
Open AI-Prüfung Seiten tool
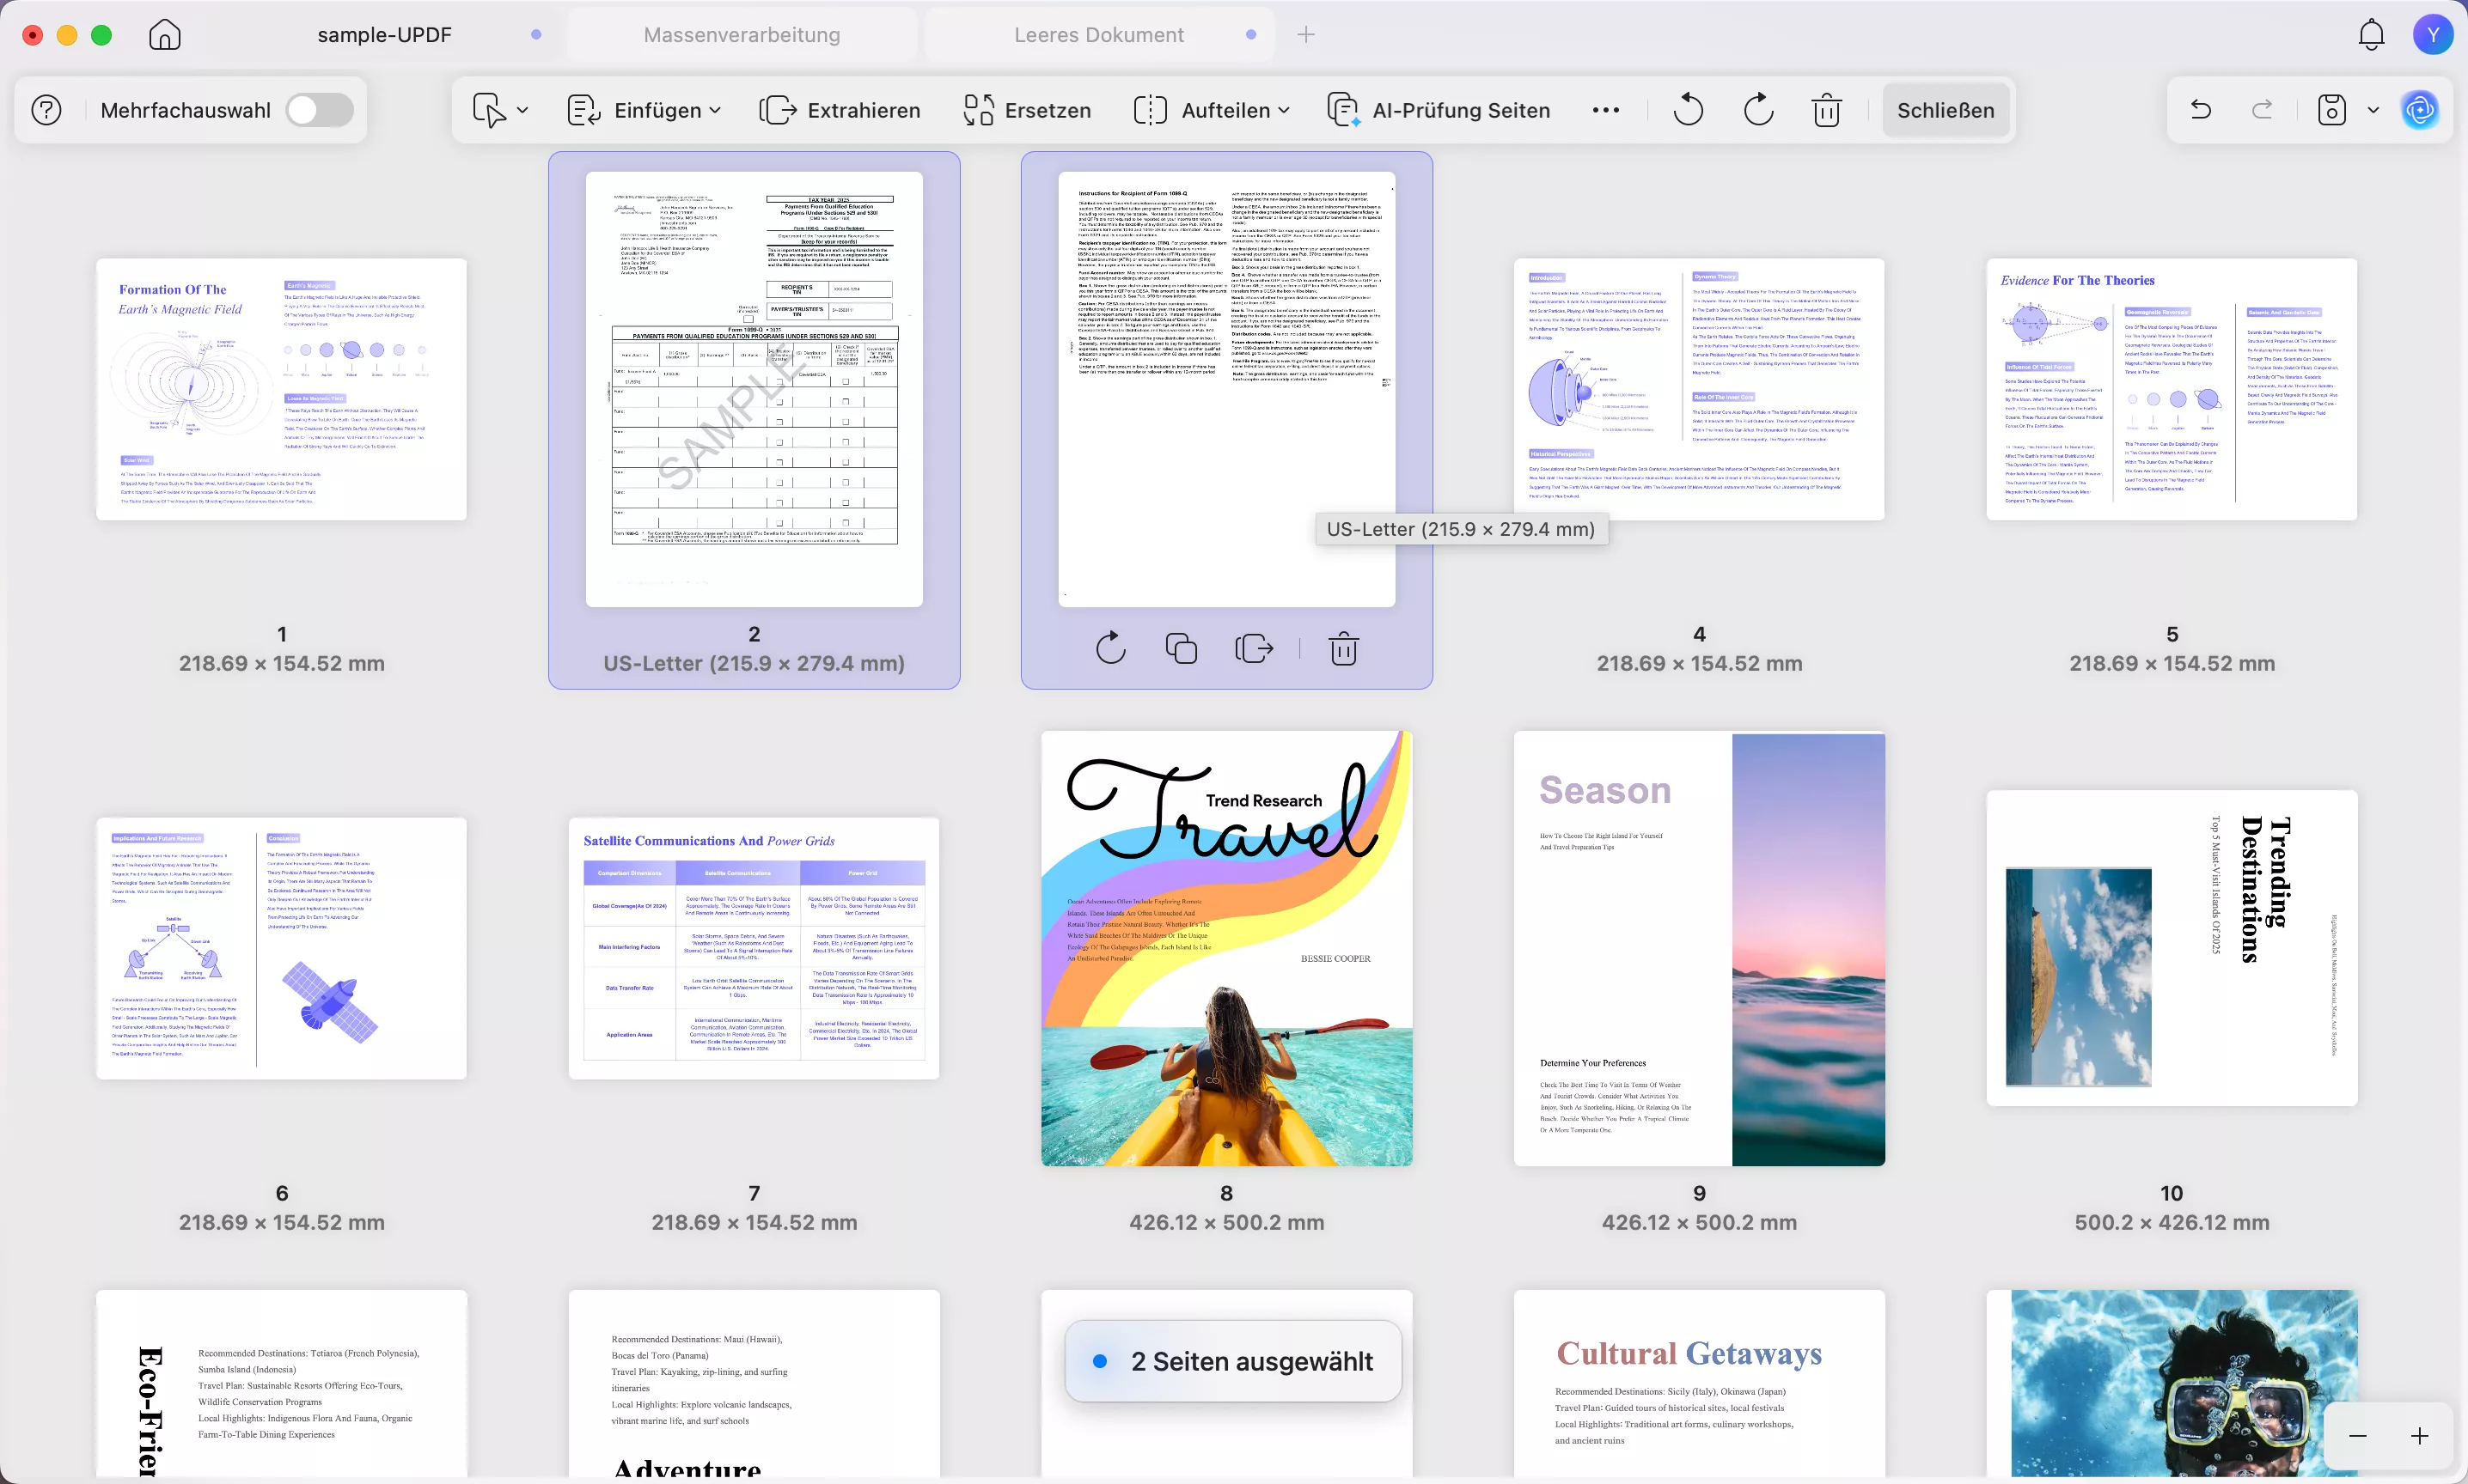(x=1439, y=110)
